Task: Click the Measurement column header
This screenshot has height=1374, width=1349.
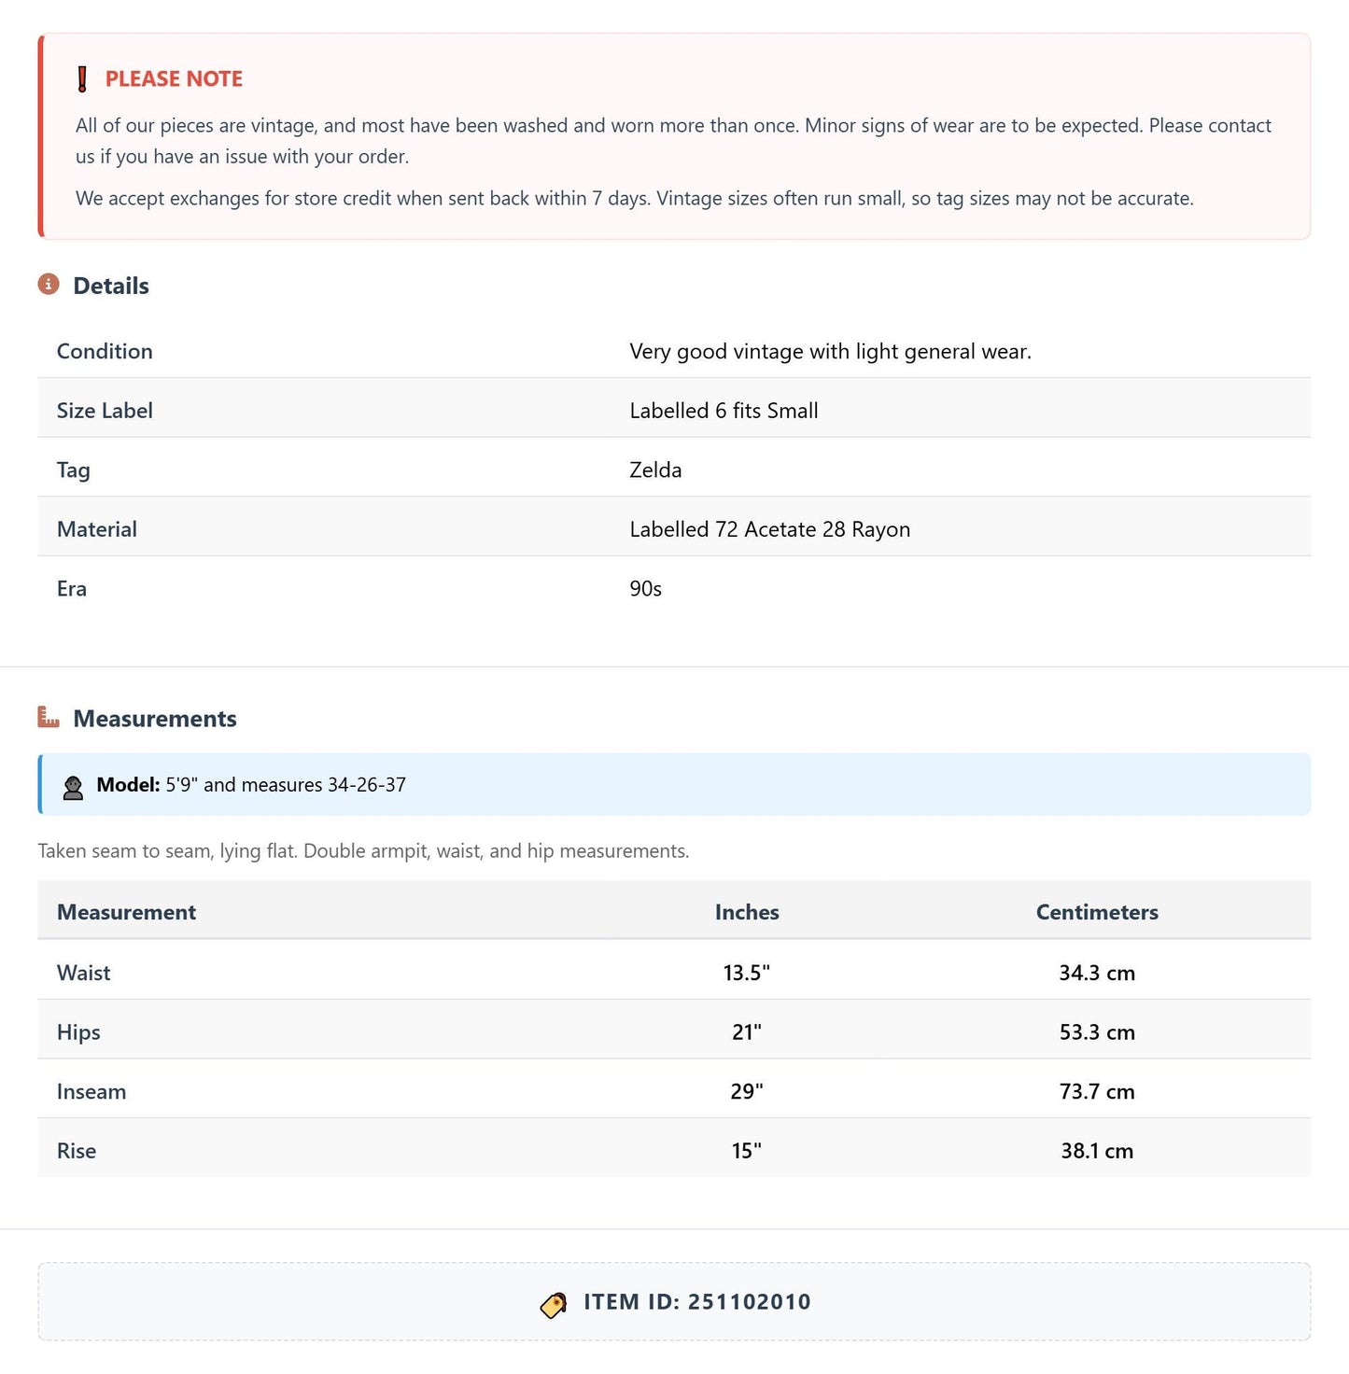Action: point(126,912)
